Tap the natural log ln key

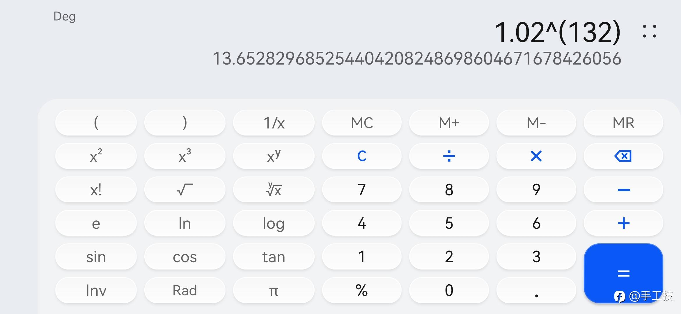(185, 223)
